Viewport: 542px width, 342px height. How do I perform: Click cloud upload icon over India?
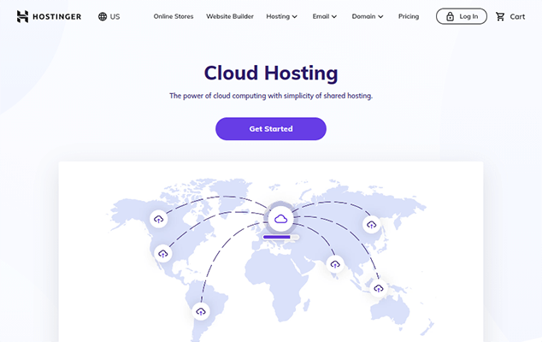click(334, 264)
